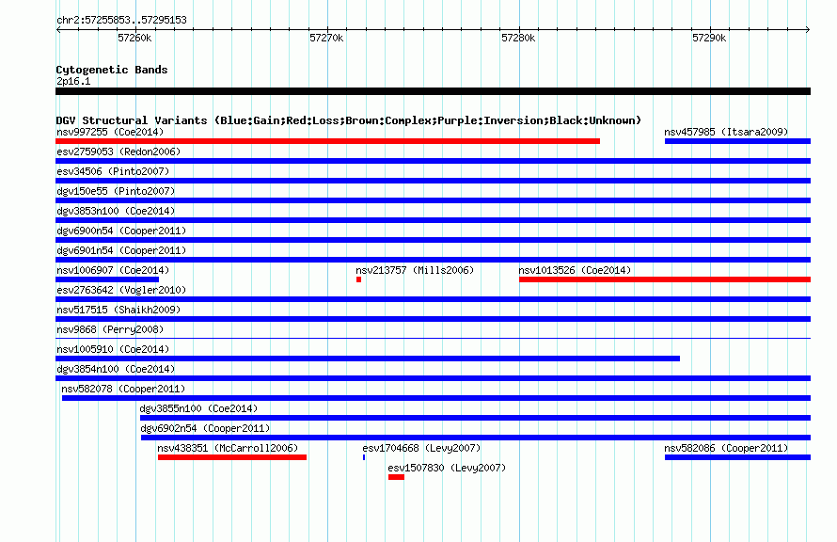Click the small red nsv213757 marker
This screenshot has width=837, height=542.
click(358, 279)
